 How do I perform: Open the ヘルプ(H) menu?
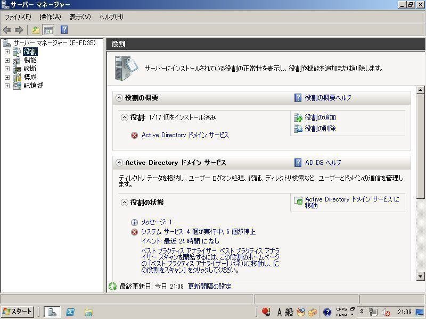pos(111,17)
